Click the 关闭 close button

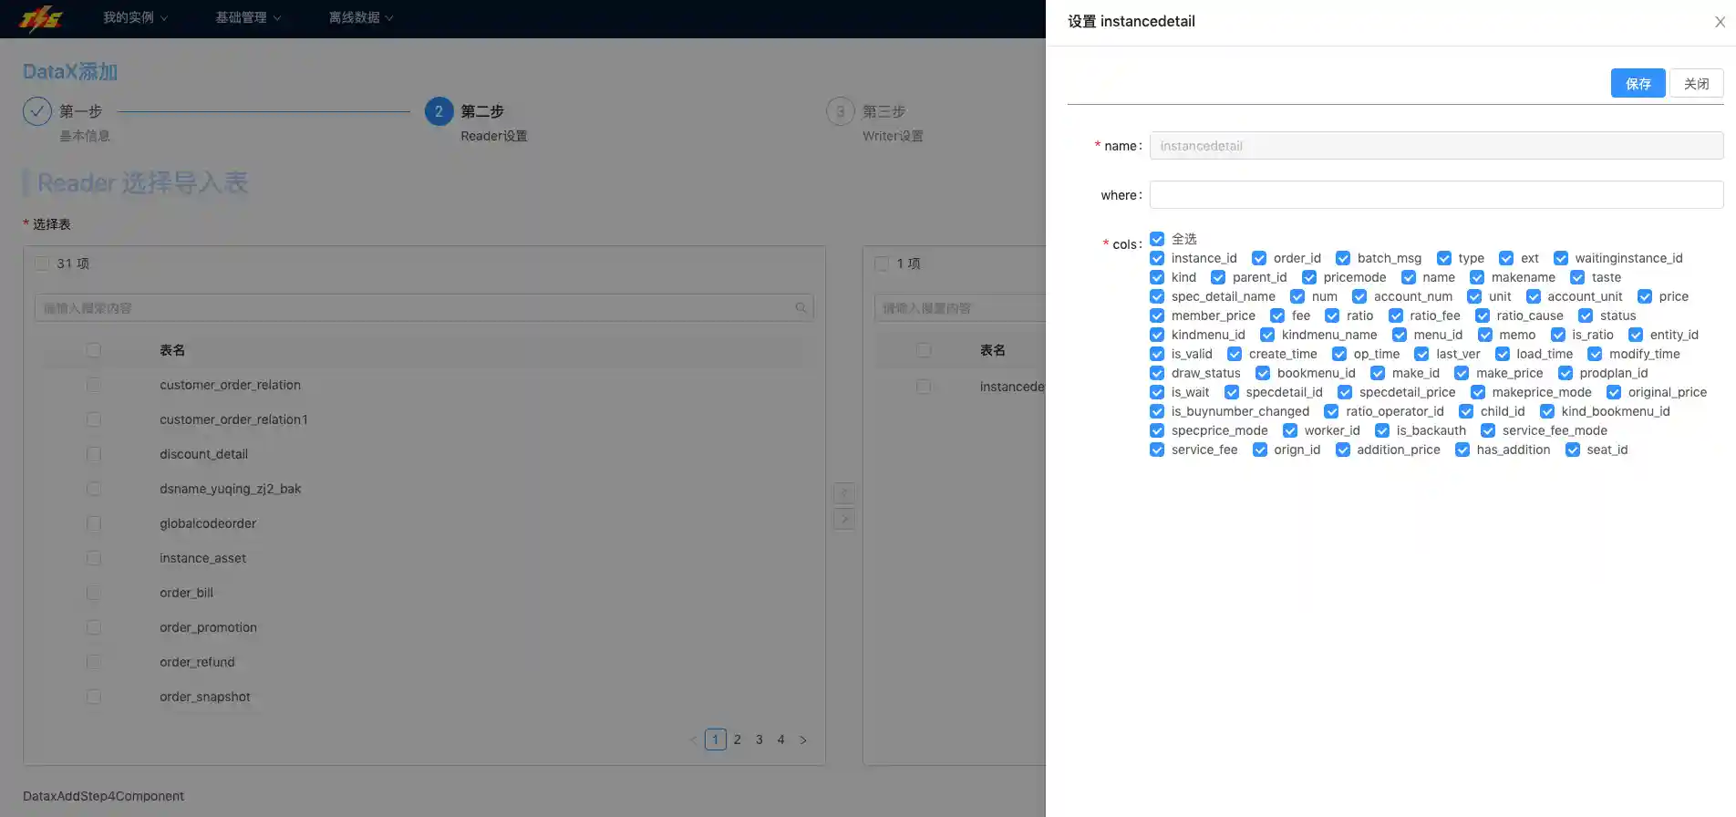[1696, 83]
